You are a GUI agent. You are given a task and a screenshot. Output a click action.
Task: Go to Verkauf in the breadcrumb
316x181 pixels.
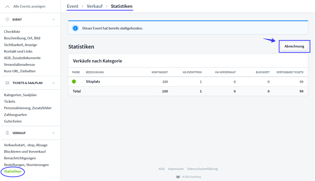click(94, 6)
